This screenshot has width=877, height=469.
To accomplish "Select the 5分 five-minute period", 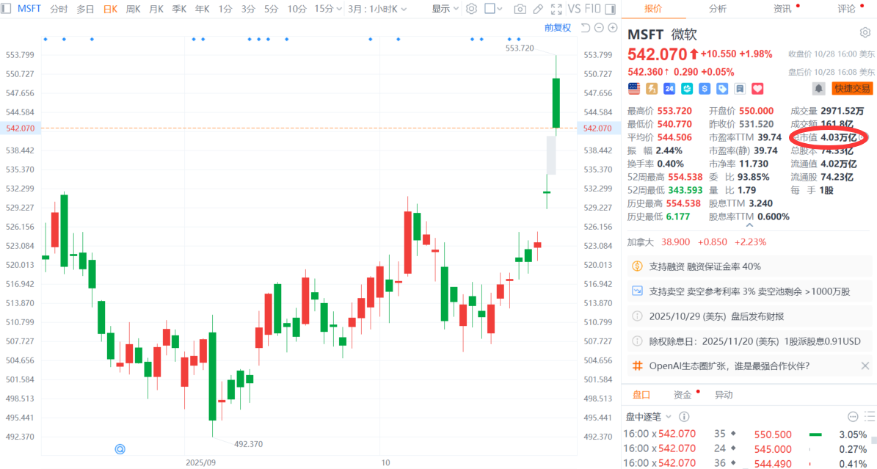I will coord(272,9).
